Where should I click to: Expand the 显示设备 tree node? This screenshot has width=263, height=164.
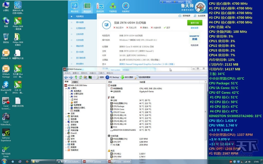tap(66, 122)
